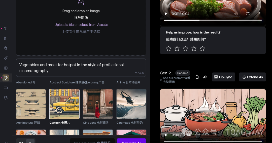
Task: Click the Lip Sync button
Action: pyautogui.click(x=223, y=77)
